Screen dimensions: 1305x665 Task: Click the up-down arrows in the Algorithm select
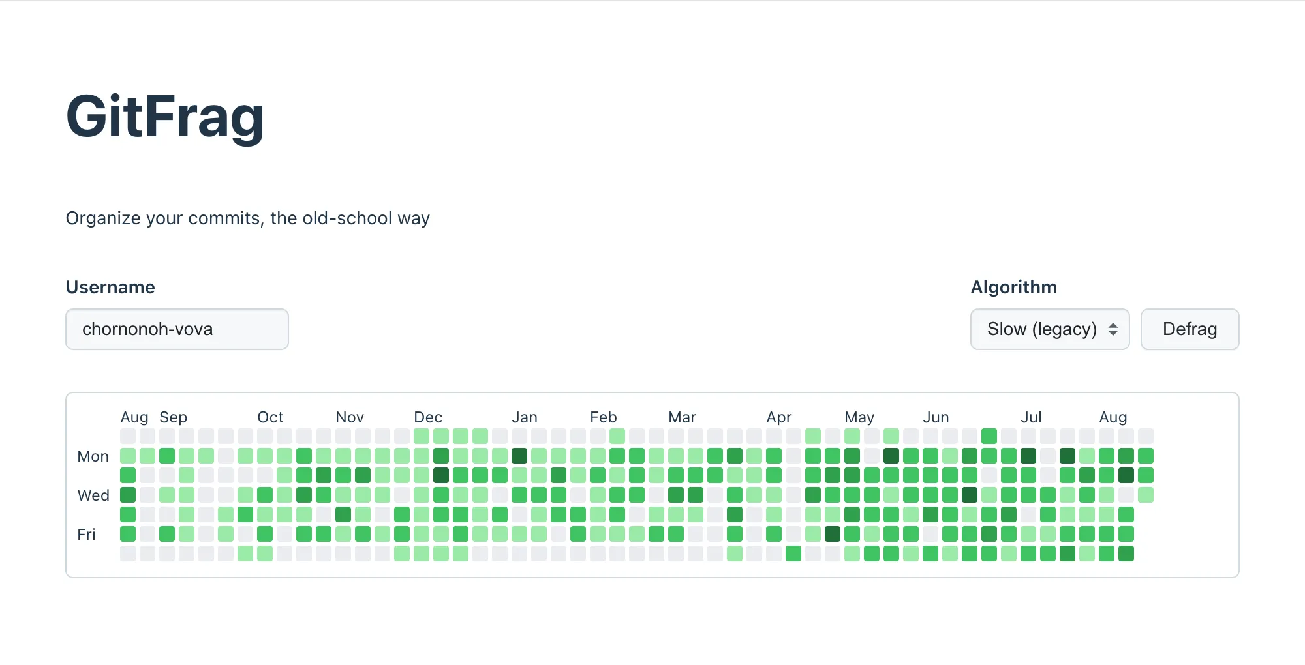coord(1113,329)
